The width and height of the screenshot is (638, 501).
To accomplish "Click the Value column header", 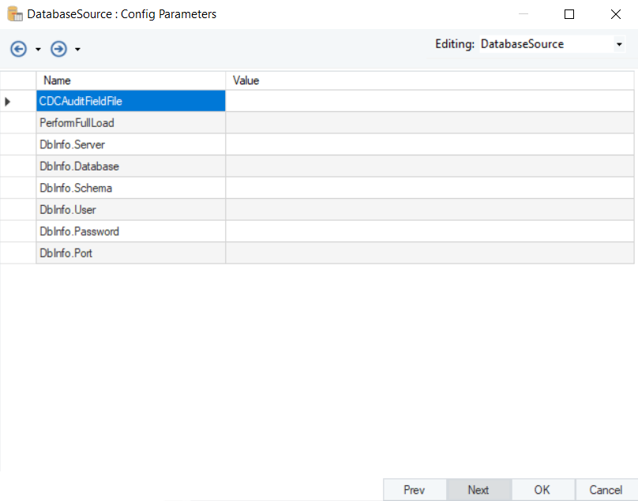I will tap(430, 80).
